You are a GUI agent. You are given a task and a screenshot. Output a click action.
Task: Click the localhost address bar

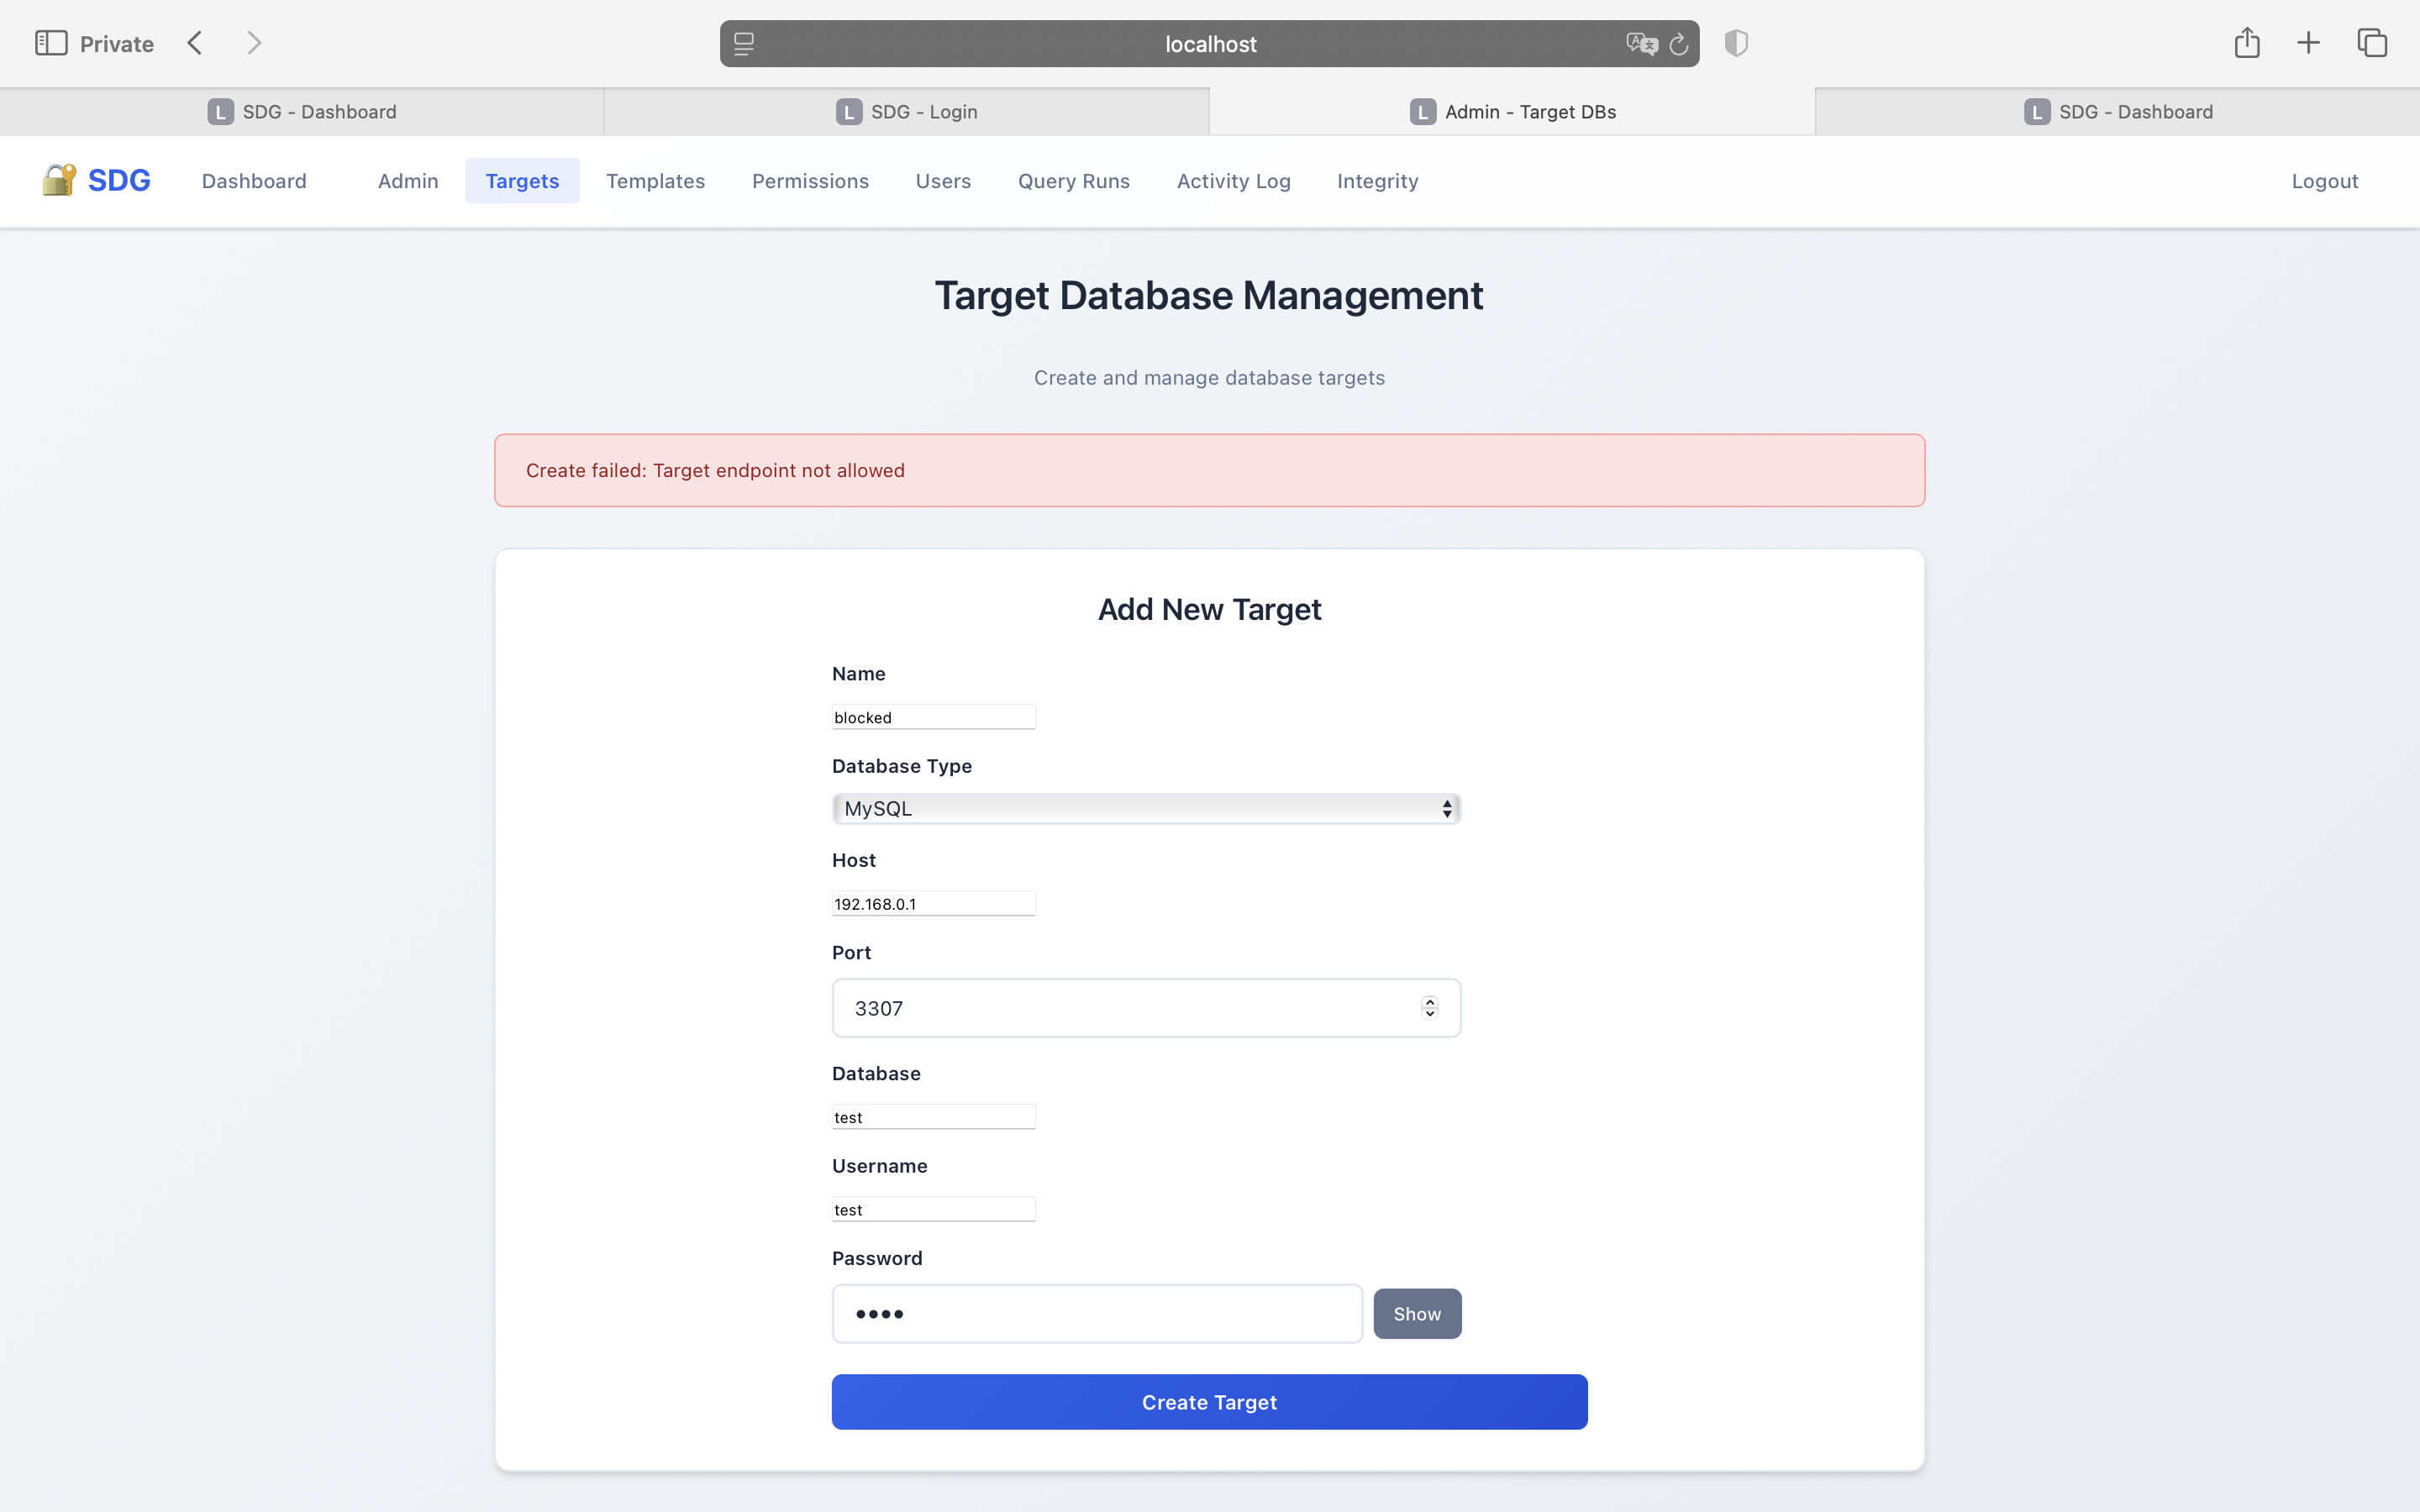point(1209,44)
